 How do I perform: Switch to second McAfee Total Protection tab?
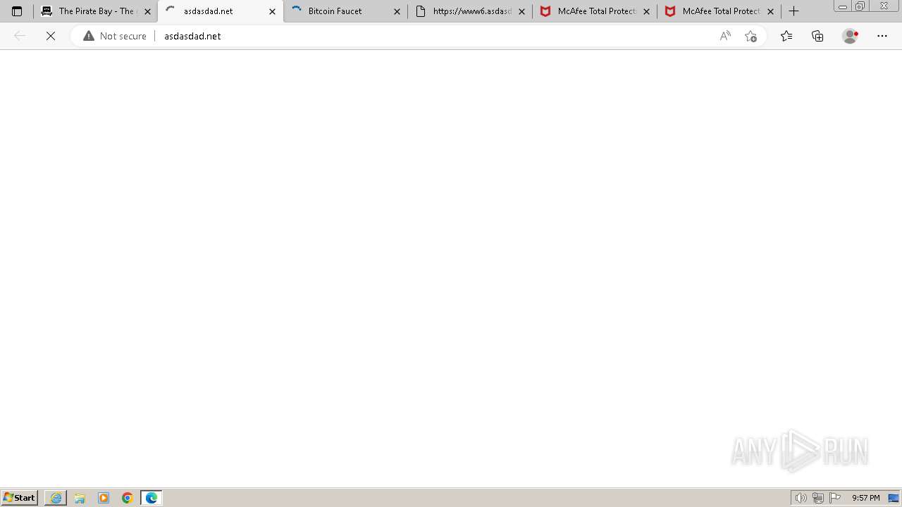click(719, 11)
